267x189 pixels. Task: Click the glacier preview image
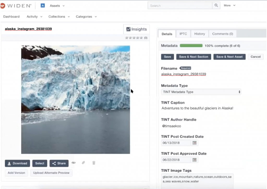pos(75,100)
